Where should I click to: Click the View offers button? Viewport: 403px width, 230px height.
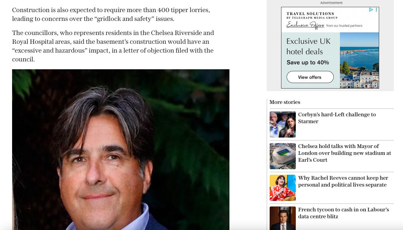point(310,77)
